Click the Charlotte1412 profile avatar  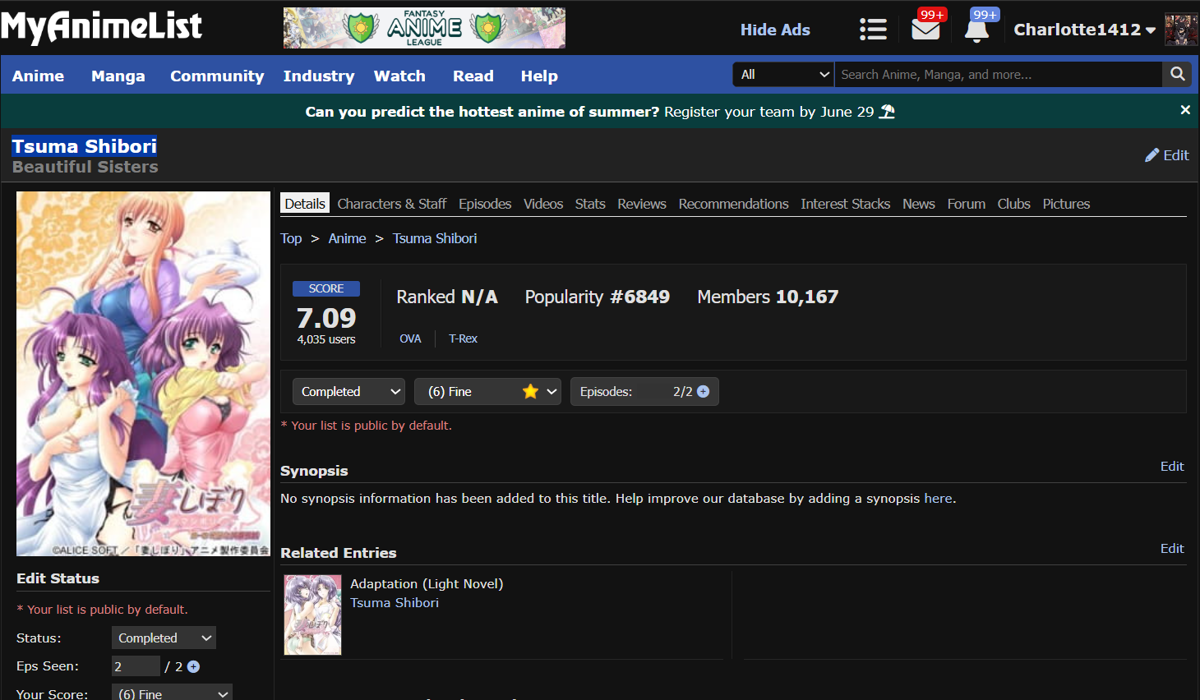pyautogui.click(x=1180, y=30)
